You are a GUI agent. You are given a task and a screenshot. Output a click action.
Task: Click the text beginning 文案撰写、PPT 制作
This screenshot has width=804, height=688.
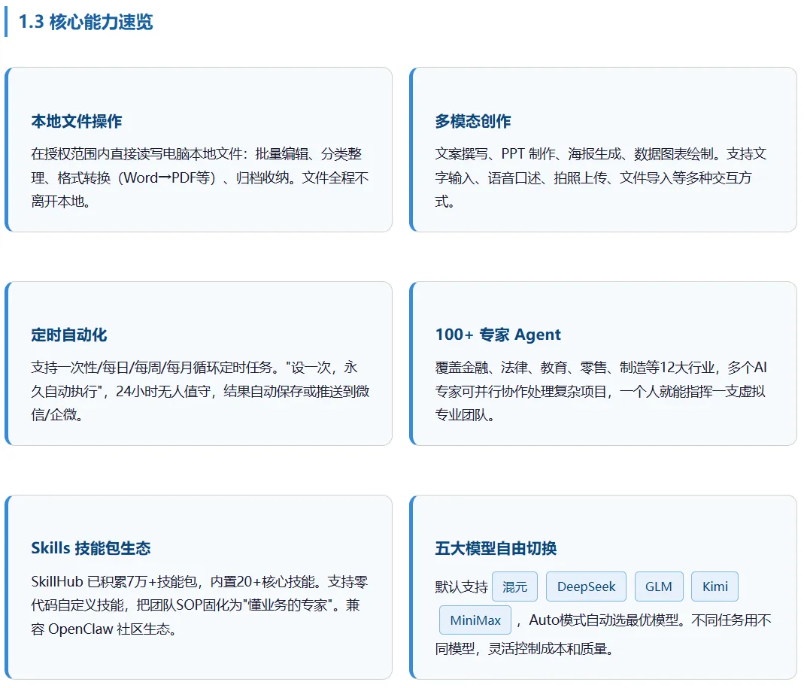coord(601,177)
